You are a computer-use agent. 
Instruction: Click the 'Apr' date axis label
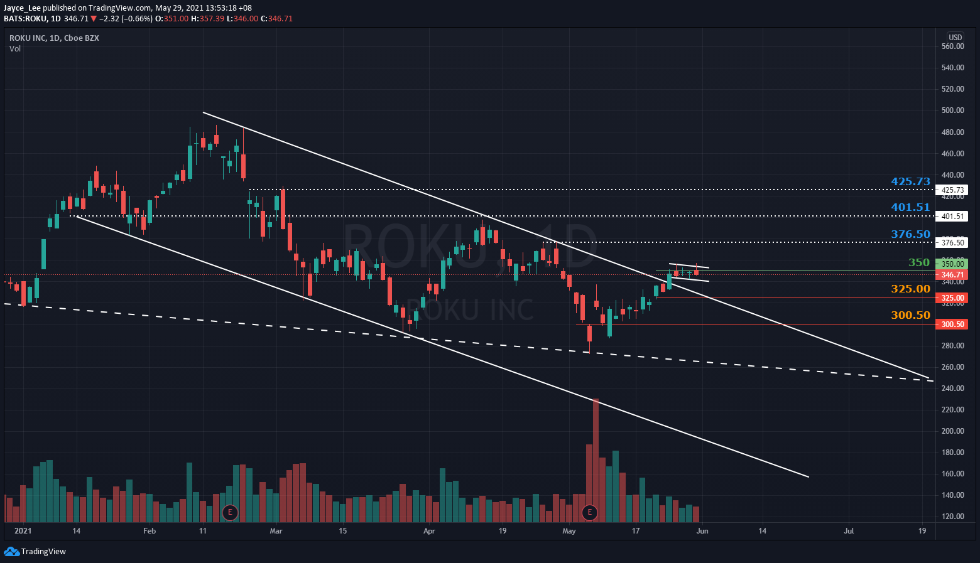click(429, 531)
